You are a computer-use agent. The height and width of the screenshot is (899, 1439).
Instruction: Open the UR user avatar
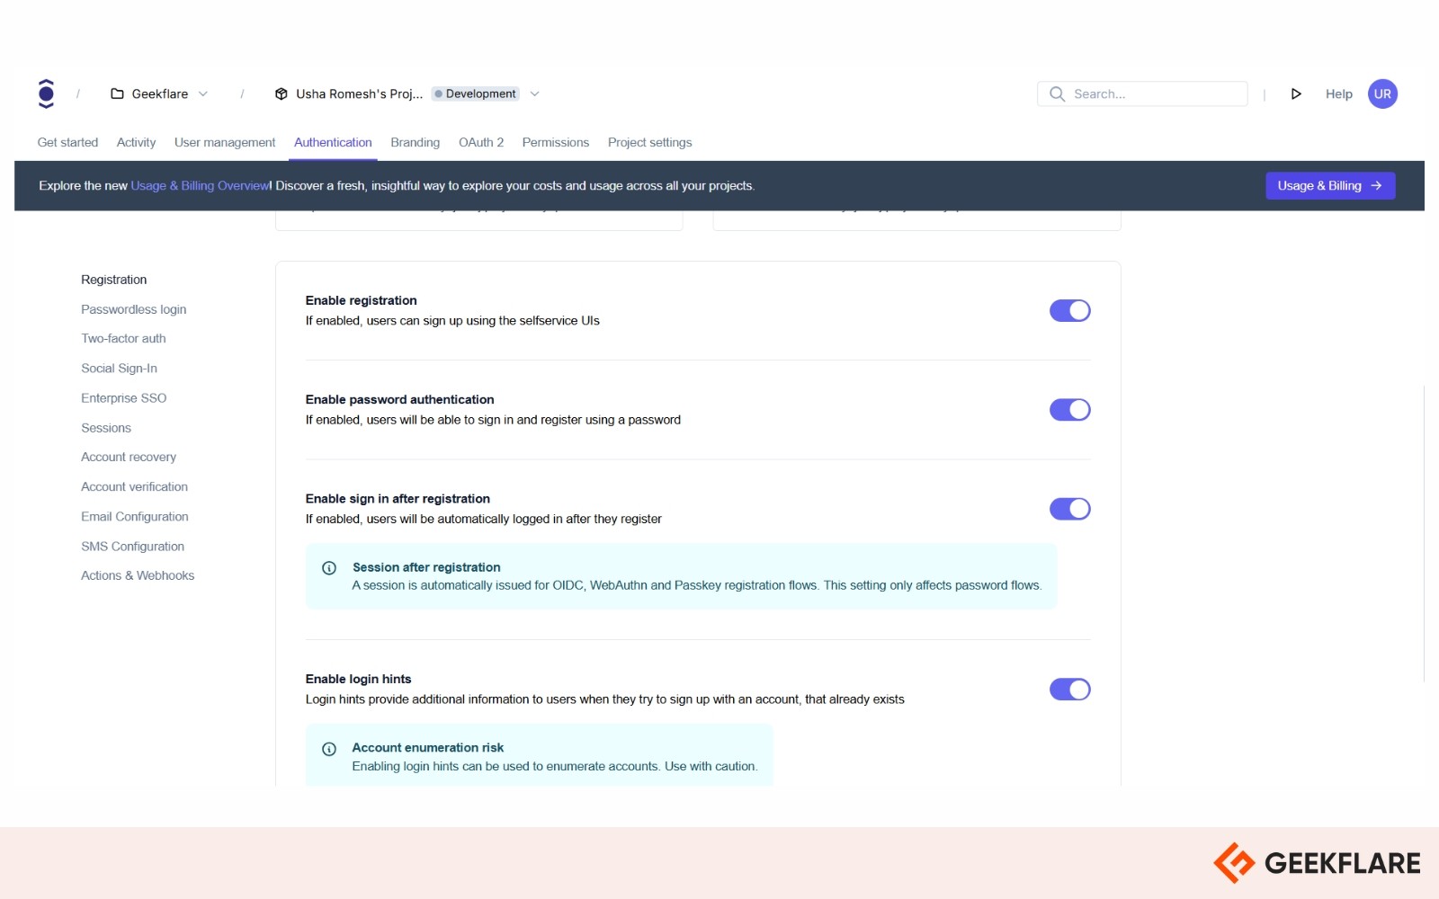click(1382, 93)
